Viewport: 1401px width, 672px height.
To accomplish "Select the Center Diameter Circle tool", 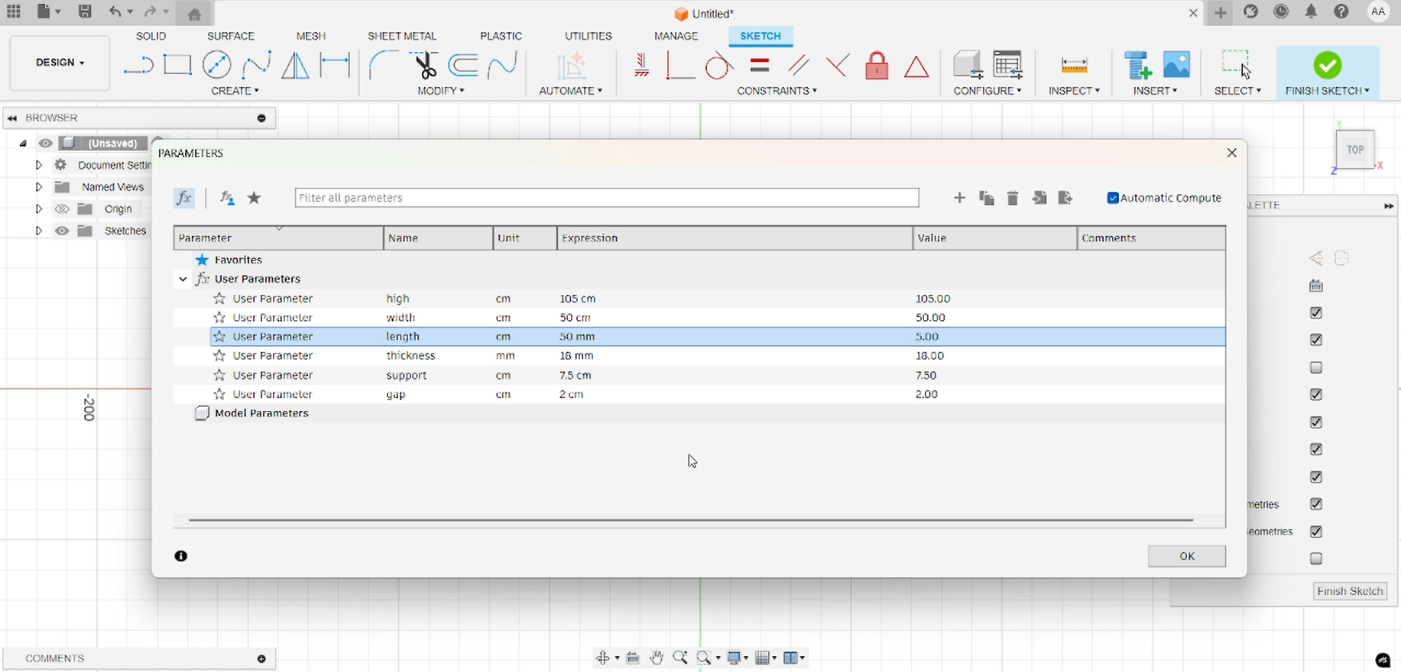I will coord(217,65).
